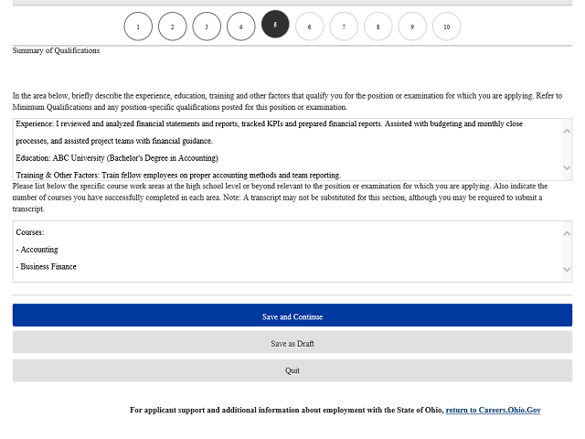
Task: Click the 'Training & Other Factors' line
Action: (x=178, y=175)
